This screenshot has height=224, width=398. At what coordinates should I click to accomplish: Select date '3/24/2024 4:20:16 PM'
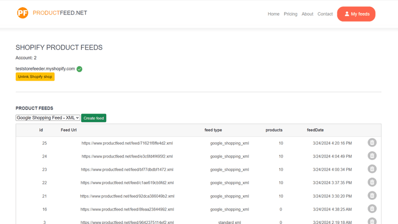click(332, 143)
